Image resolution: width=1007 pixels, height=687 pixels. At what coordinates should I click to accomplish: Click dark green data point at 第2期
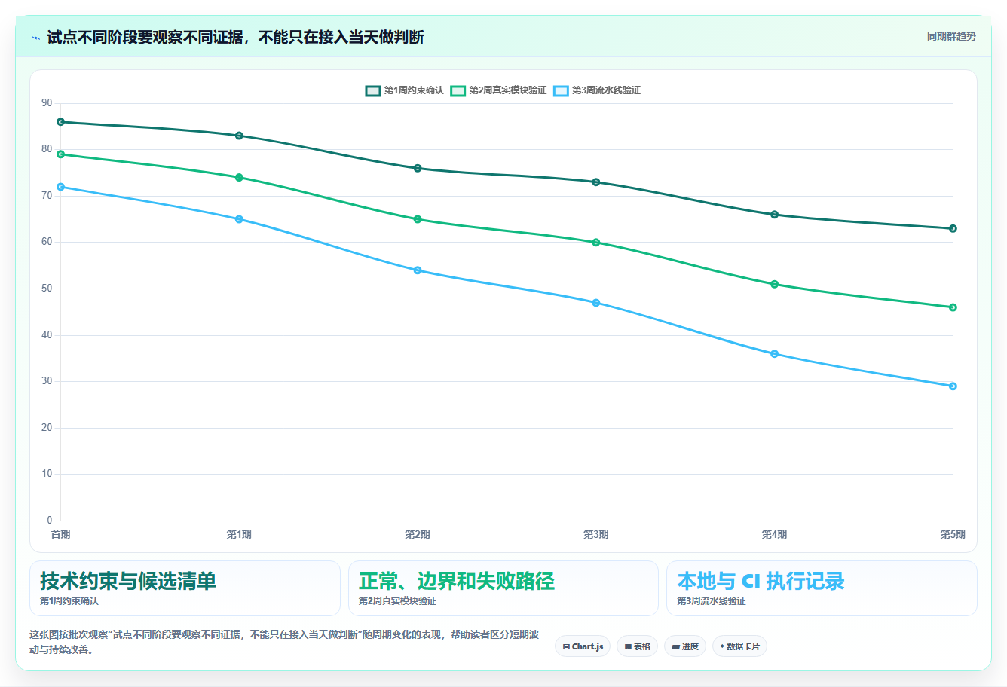pos(418,168)
